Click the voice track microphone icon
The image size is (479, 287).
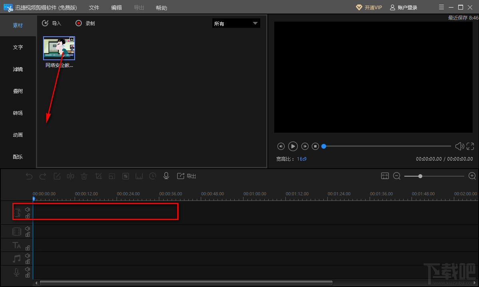tap(17, 272)
